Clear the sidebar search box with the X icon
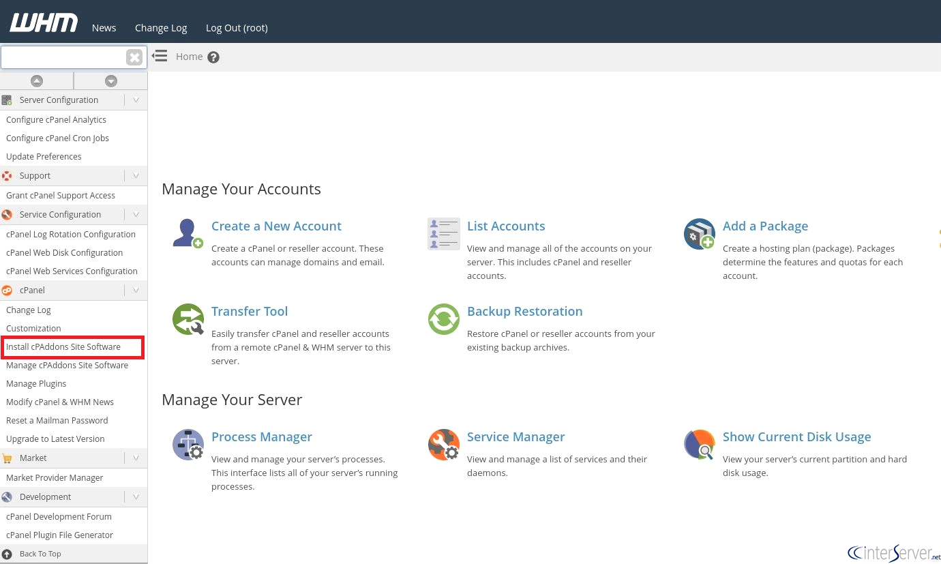The image size is (941, 564). (134, 57)
